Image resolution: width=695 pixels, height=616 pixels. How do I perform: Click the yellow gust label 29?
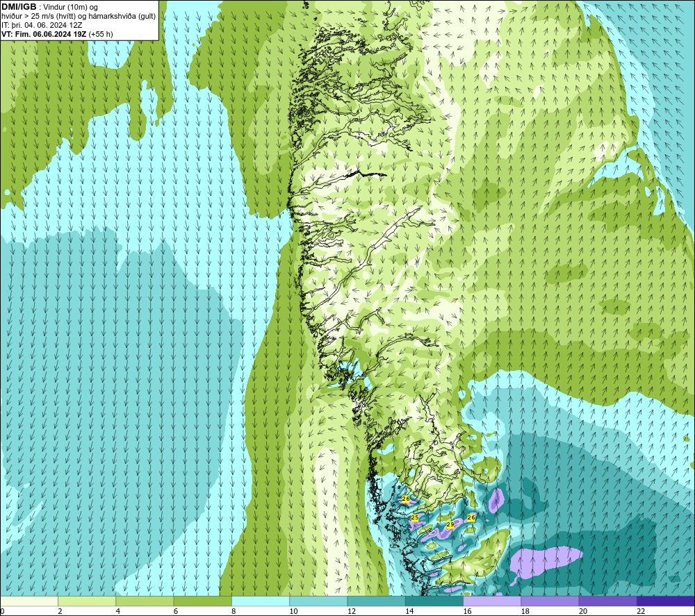[x=450, y=525]
